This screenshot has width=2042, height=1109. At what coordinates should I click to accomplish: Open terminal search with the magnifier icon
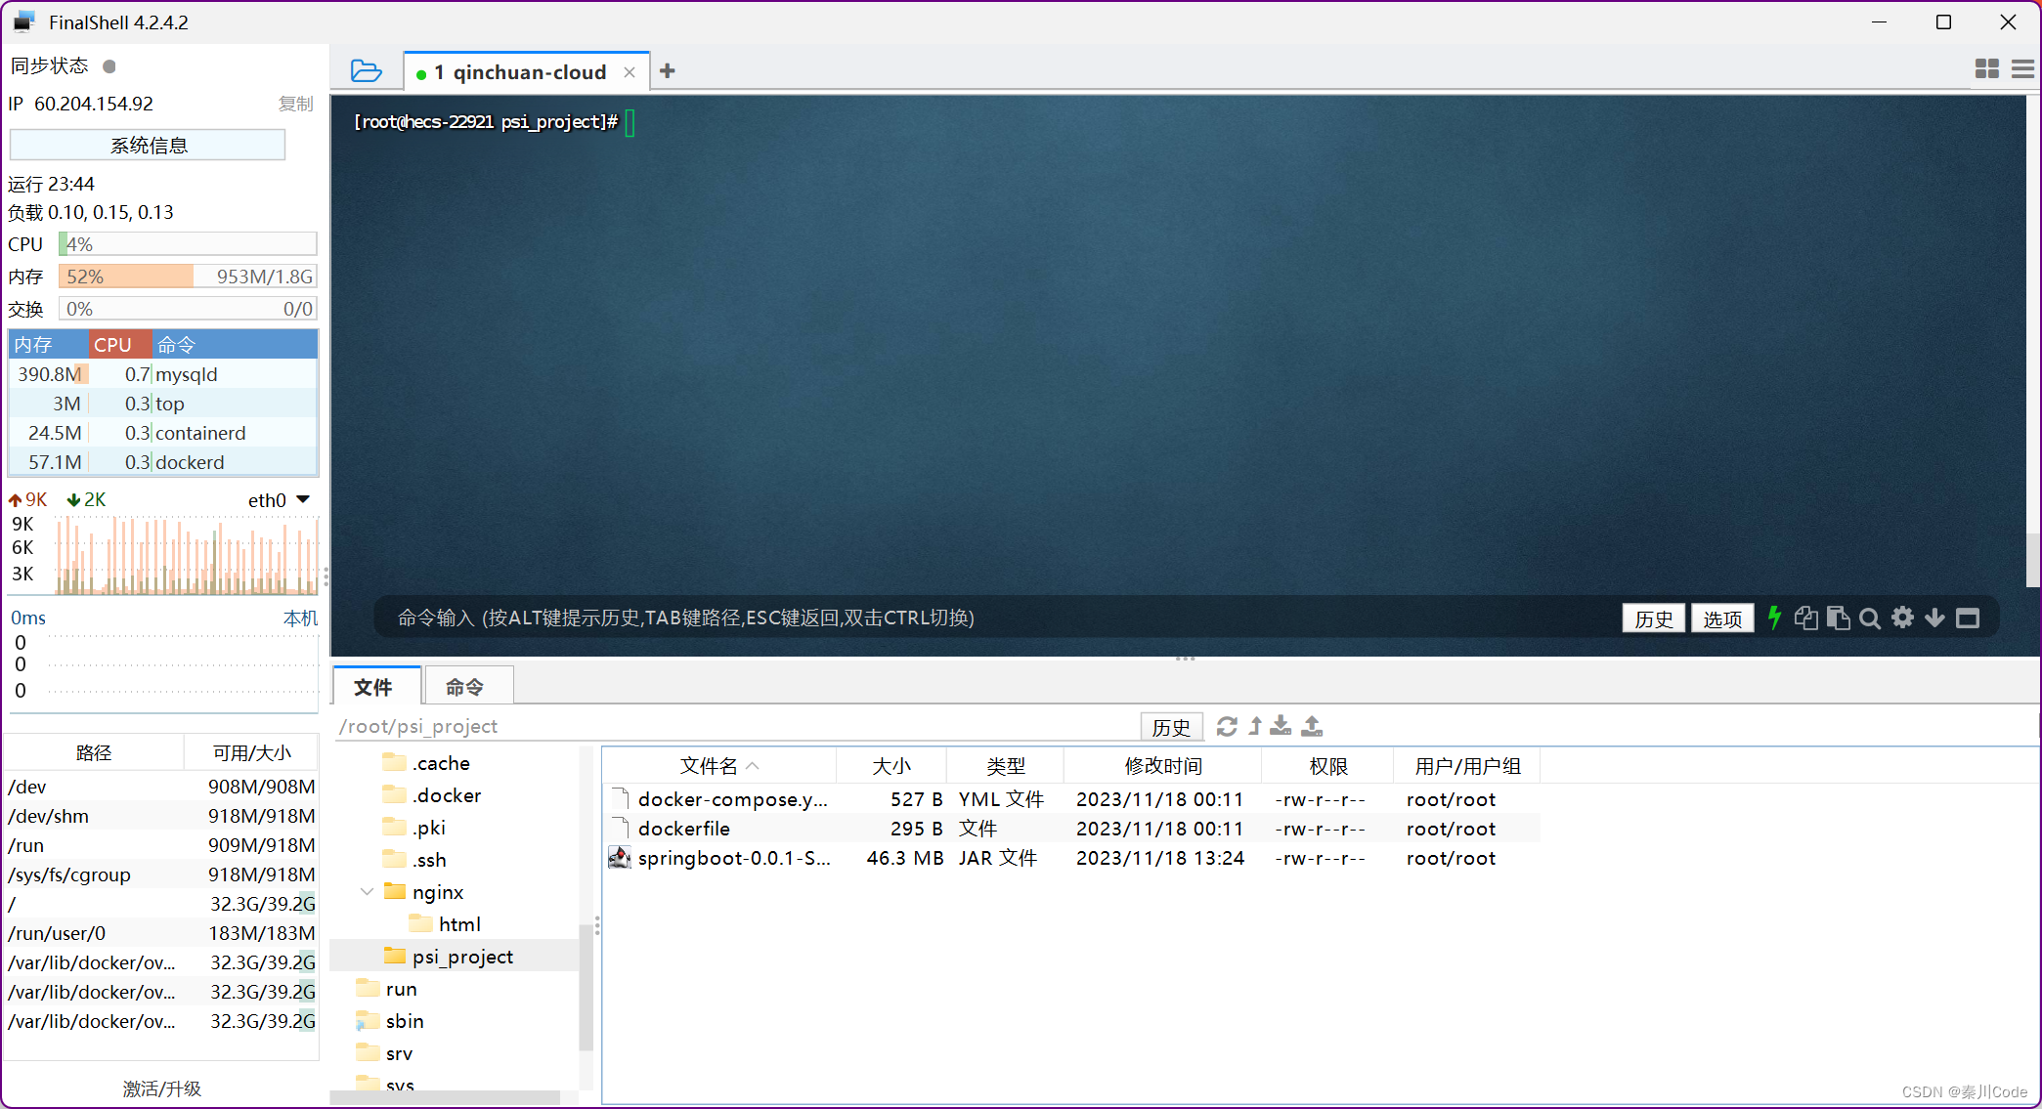(x=1870, y=618)
